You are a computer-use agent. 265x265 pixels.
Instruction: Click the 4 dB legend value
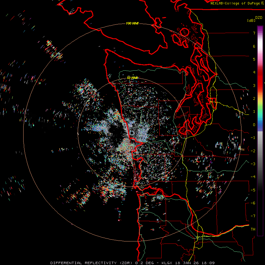(x=254, y=72)
